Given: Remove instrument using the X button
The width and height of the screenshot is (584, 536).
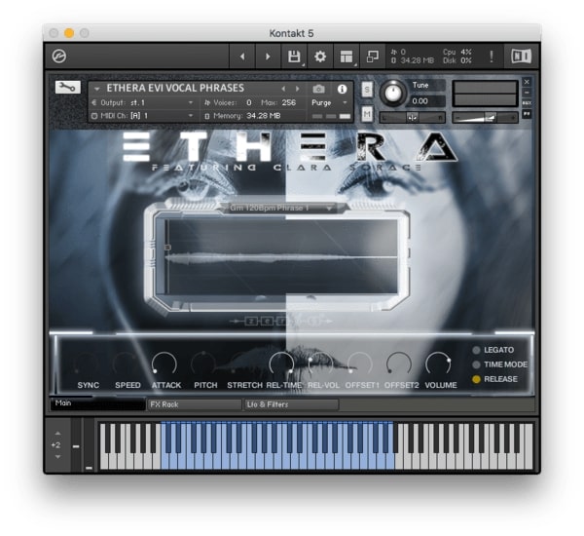Looking at the screenshot, I should (x=527, y=82).
